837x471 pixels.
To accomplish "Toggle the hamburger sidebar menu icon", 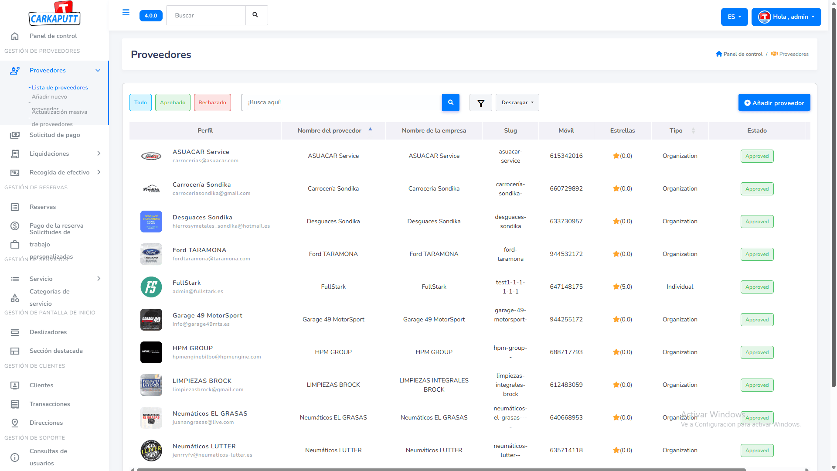I will click(126, 12).
